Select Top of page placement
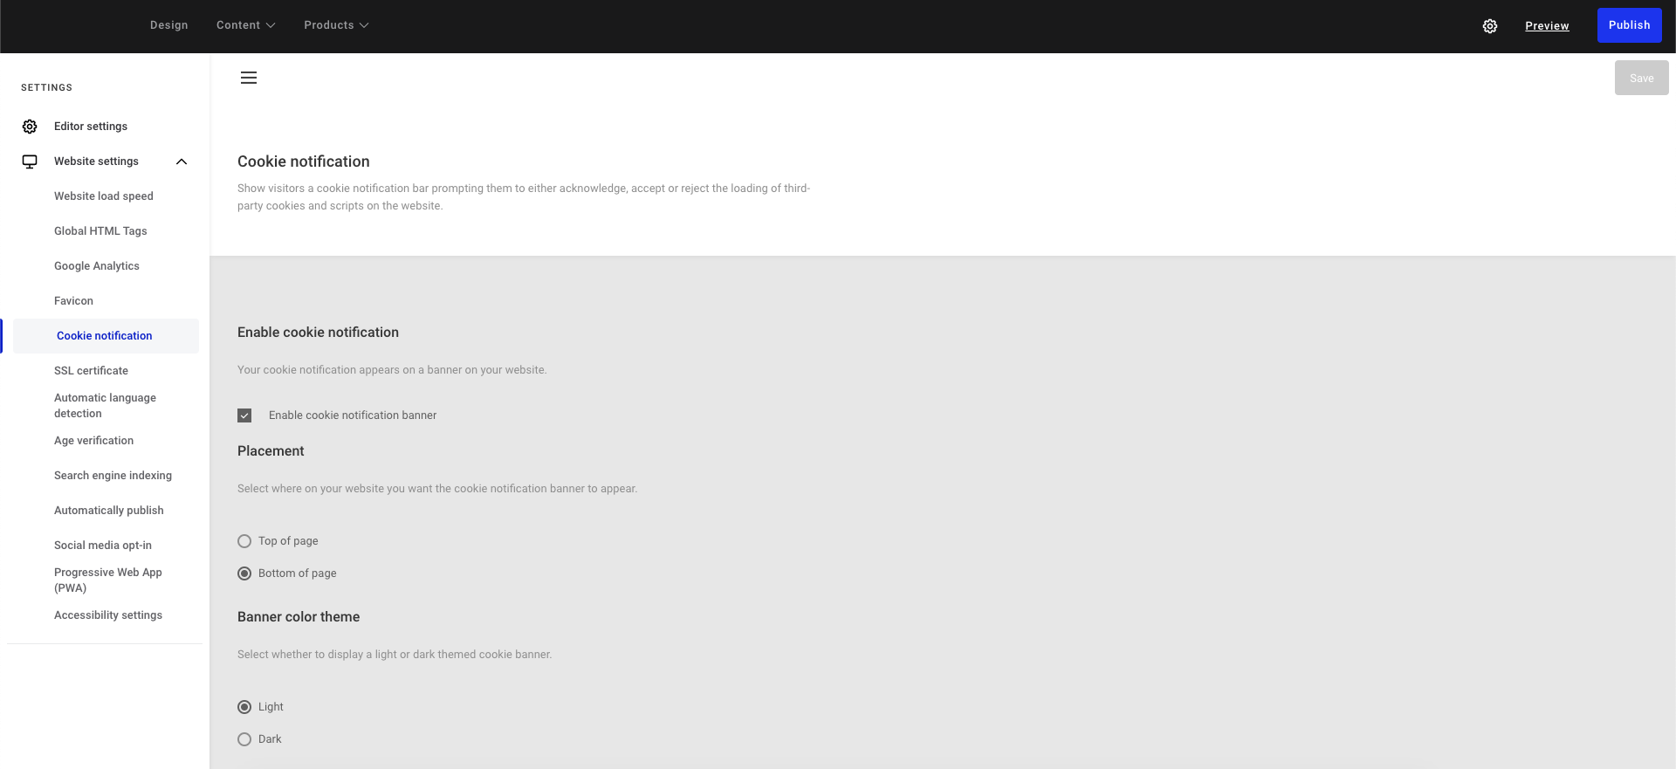The height and width of the screenshot is (769, 1676). 244,541
